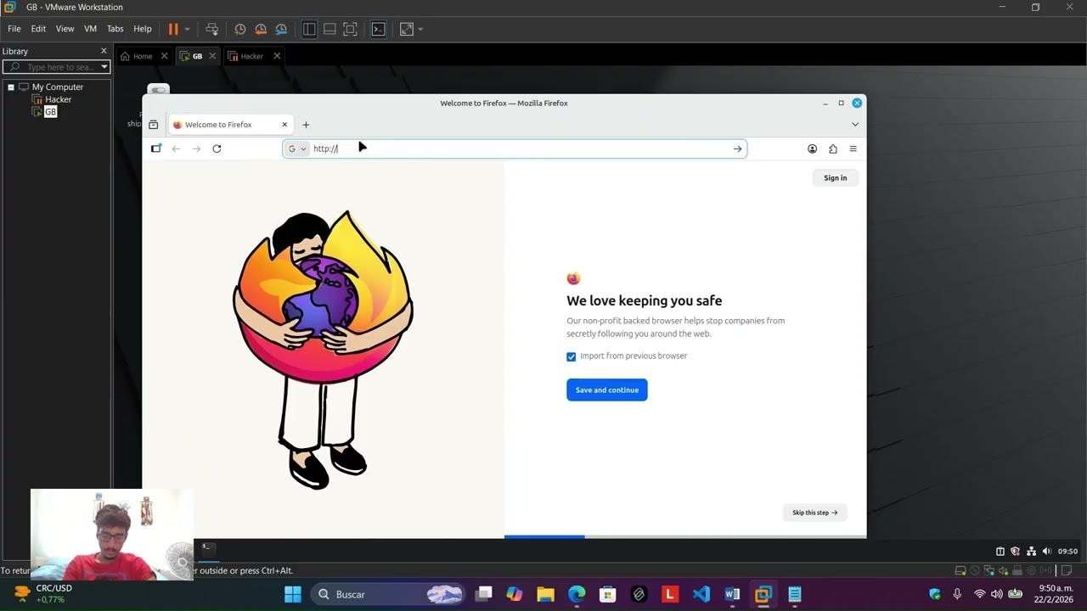Click Send Ctrl+Alt+Del toolbar icon
The image size is (1087, 611).
[212, 29]
